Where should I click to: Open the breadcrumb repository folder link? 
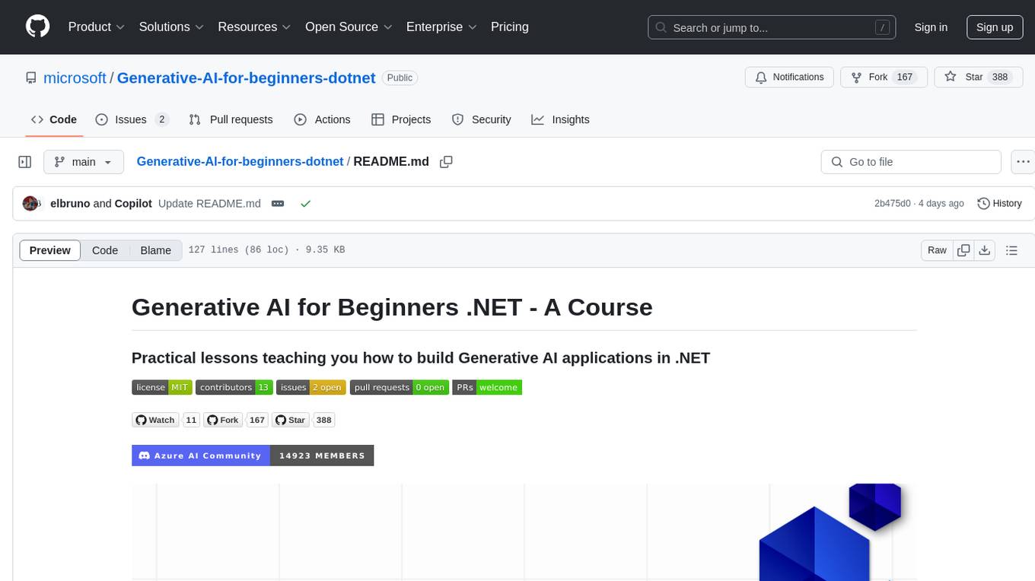(240, 162)
